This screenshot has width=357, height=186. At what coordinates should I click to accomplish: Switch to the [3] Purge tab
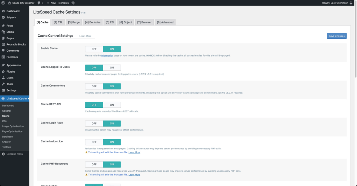[74, 22]
